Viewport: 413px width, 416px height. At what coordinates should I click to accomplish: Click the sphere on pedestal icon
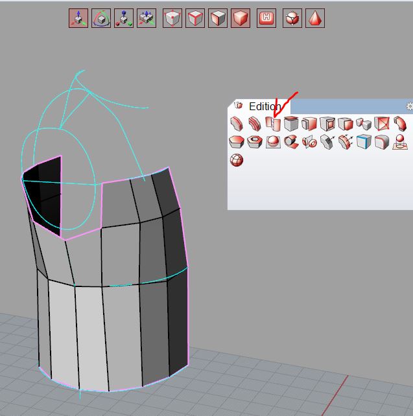[x=400, y=142]
